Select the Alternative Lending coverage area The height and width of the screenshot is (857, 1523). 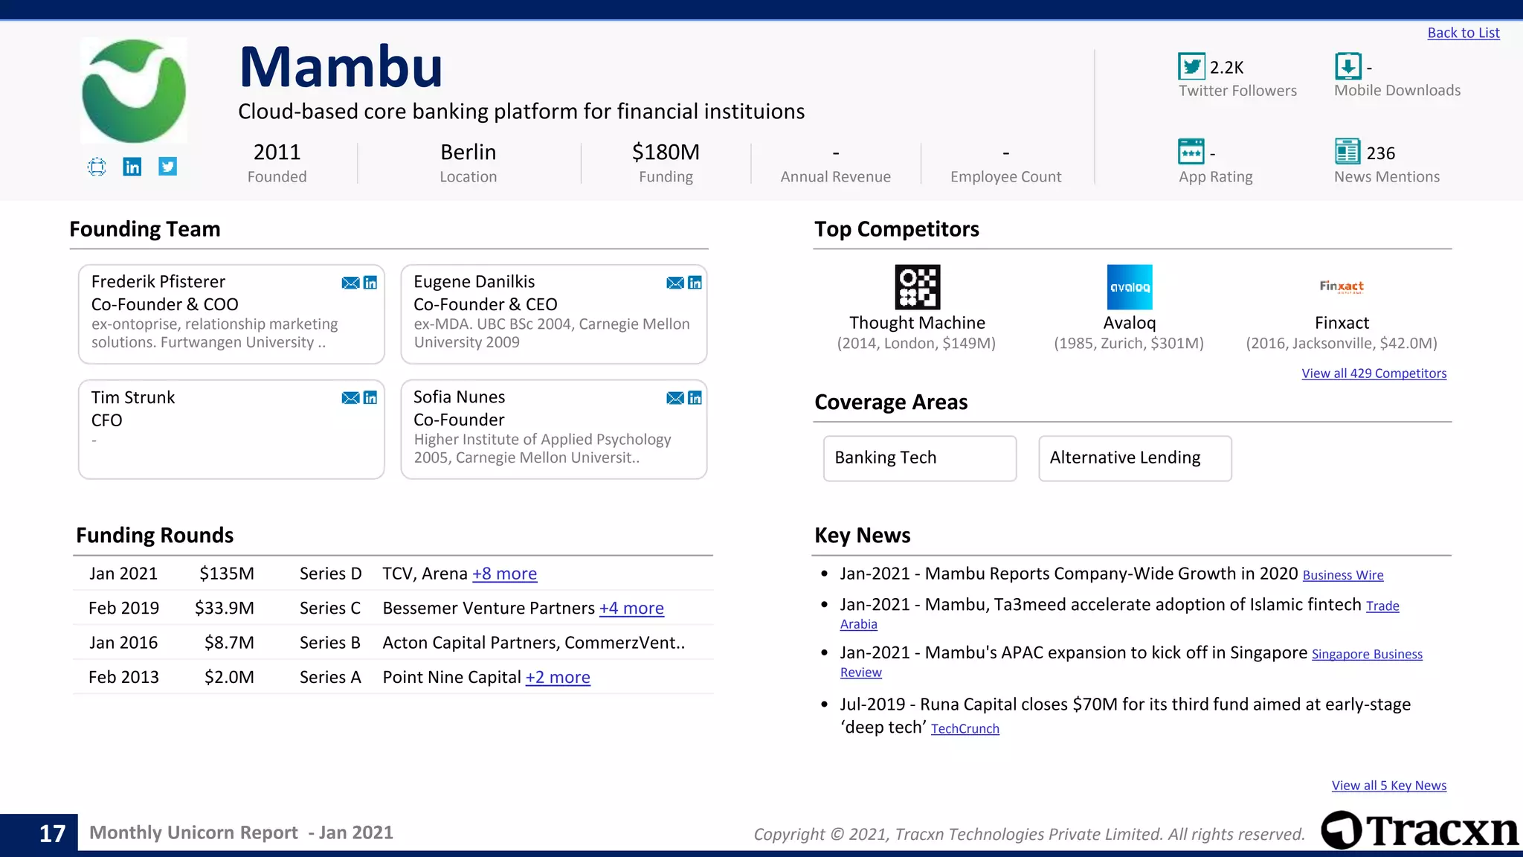click(1135, 458)
